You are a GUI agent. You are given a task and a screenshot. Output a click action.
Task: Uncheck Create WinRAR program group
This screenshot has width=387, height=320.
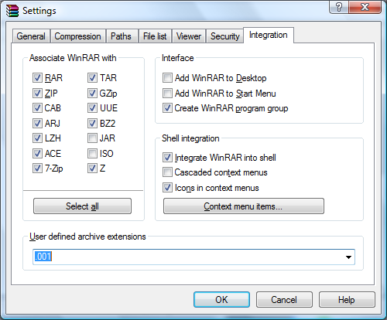(167, 108)
